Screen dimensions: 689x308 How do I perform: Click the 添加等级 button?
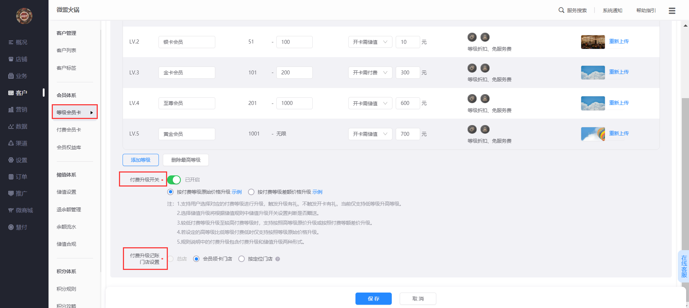(x=141, y=160)
